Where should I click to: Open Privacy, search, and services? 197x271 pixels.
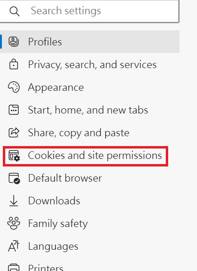point(90,64)
